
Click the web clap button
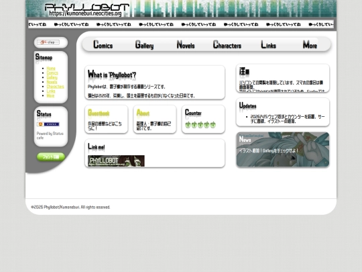click(48, 42)
